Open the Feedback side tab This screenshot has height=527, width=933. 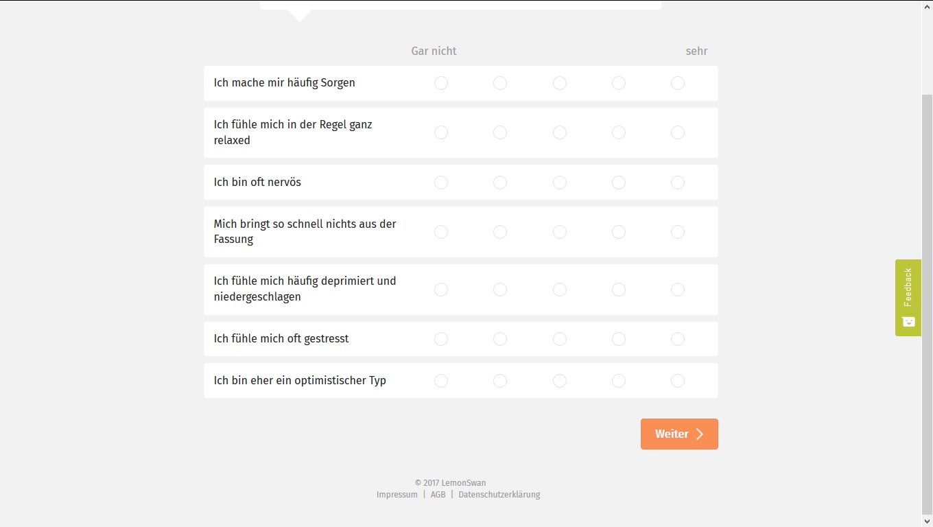(908, 288)
